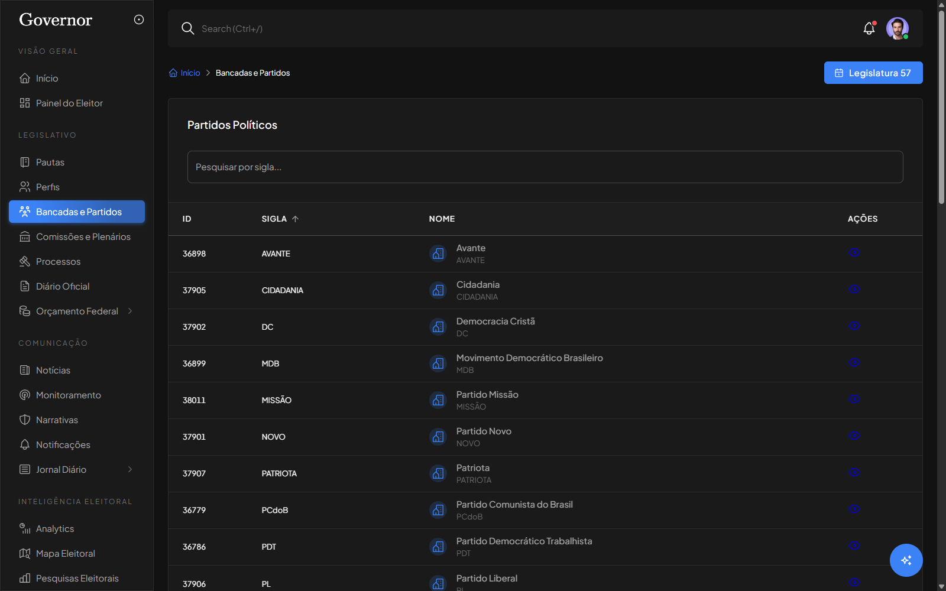Click the party icon beside Partido Comunista do Brasil
The width and height of the screenshot is (946, 591).
(x=438, y=510)
